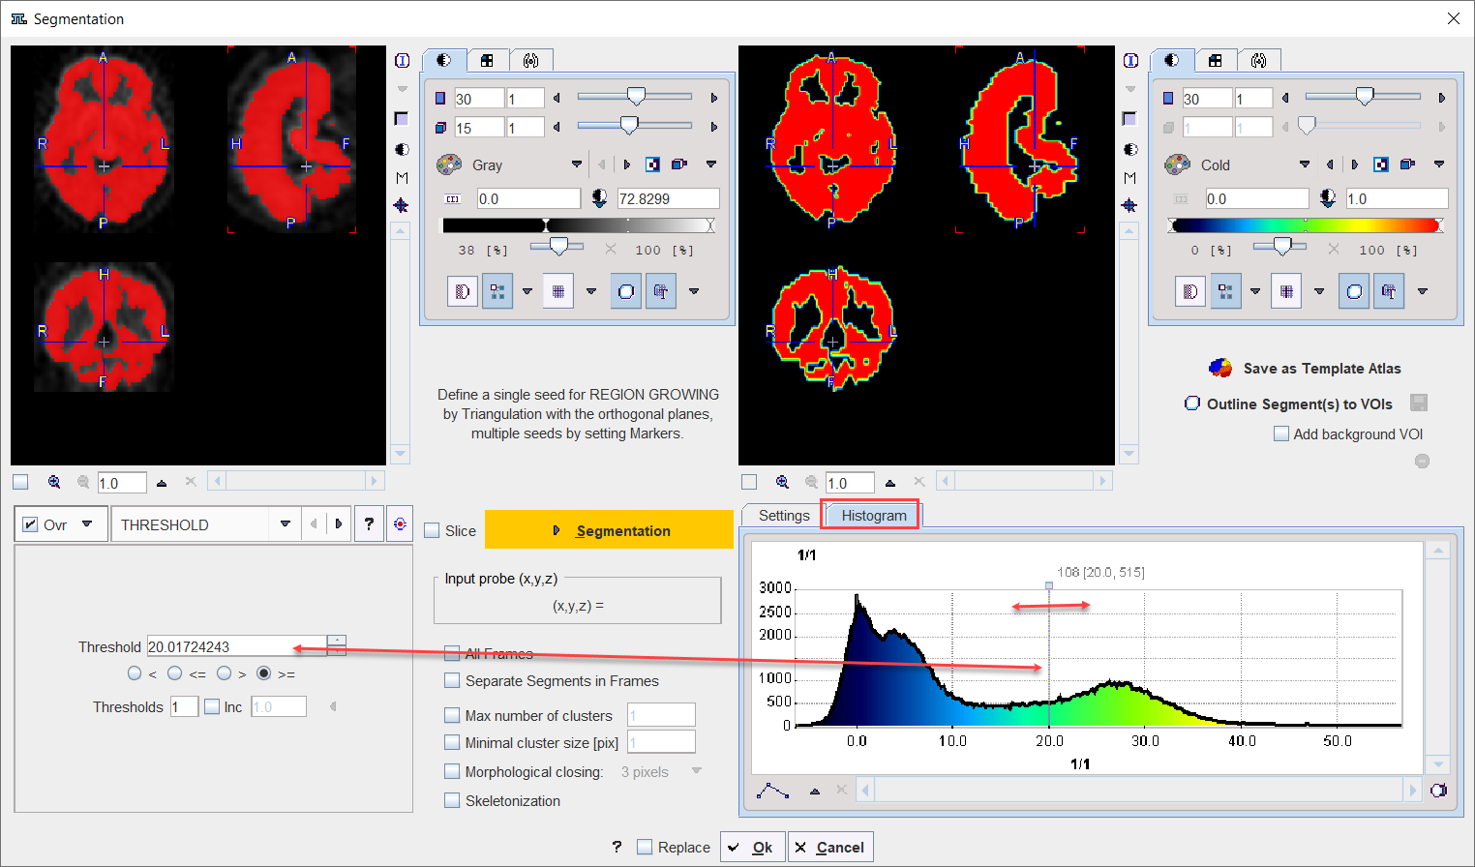Click the contrast icon beside right image view
The height and width of the screenshot is (867, 1475).
pyautogui.click(x=1130, y=149)
